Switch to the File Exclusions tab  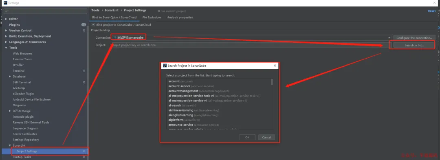point(152,18)
